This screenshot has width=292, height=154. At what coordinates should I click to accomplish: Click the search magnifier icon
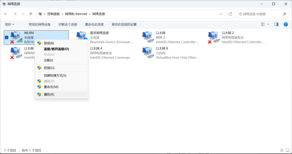tap(285, 14)
